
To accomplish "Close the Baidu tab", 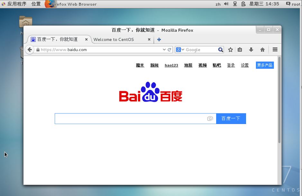I will [86, 40].
